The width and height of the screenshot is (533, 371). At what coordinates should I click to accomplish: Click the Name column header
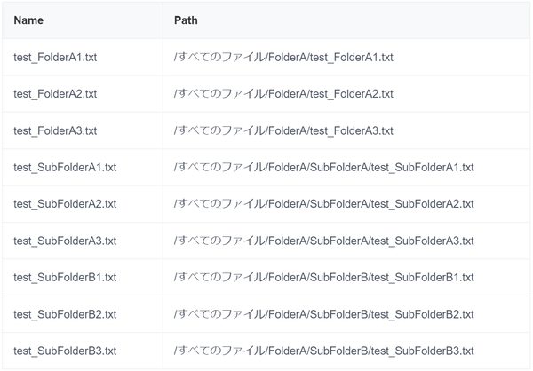point(28,20)
